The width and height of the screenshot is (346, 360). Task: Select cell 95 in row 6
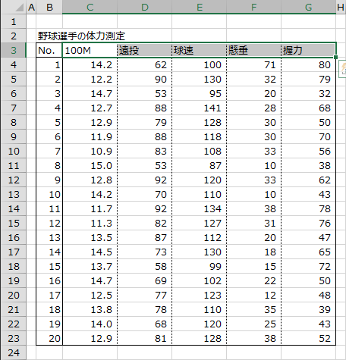point(200,93)
